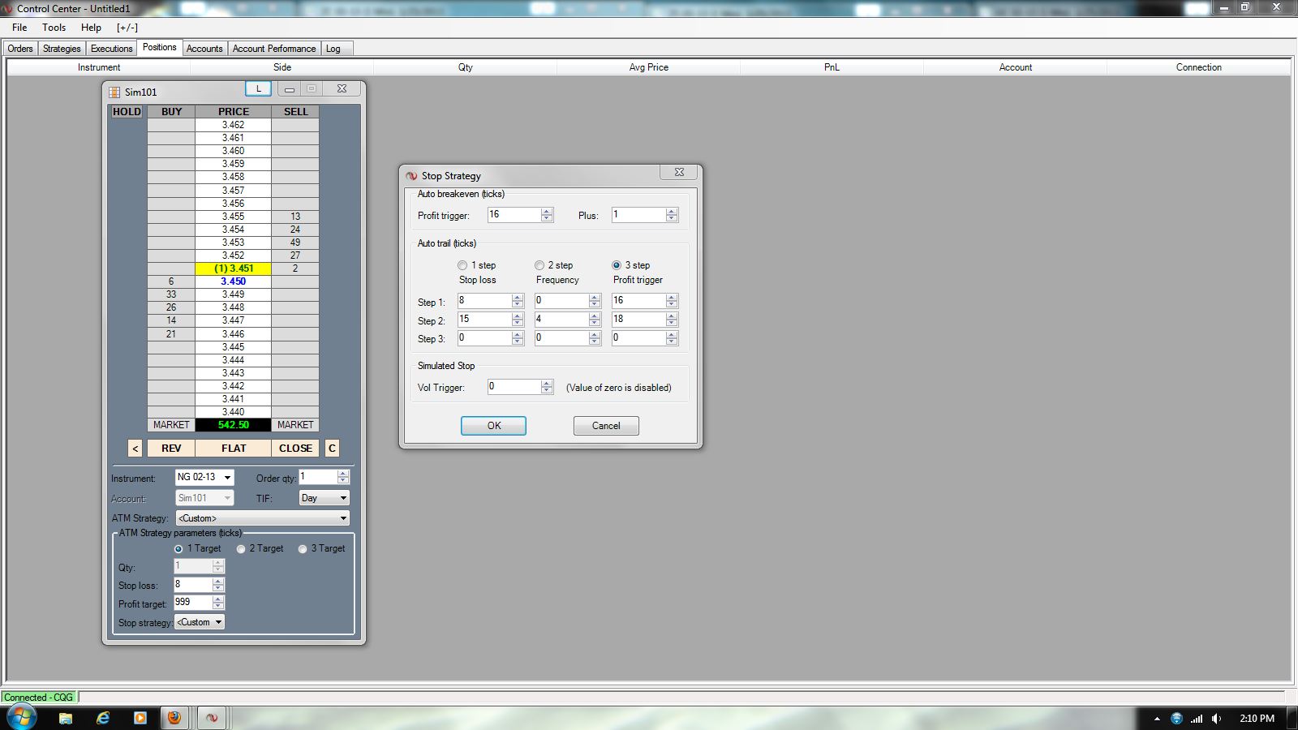Open the Tools menu
Viewport: 1298px width, 730px height.
click(54, 28)
